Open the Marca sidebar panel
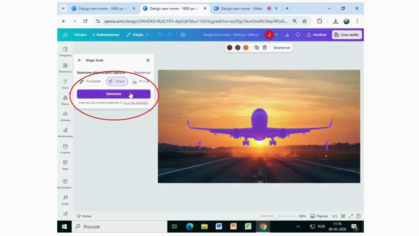 [x=65, y=100]
